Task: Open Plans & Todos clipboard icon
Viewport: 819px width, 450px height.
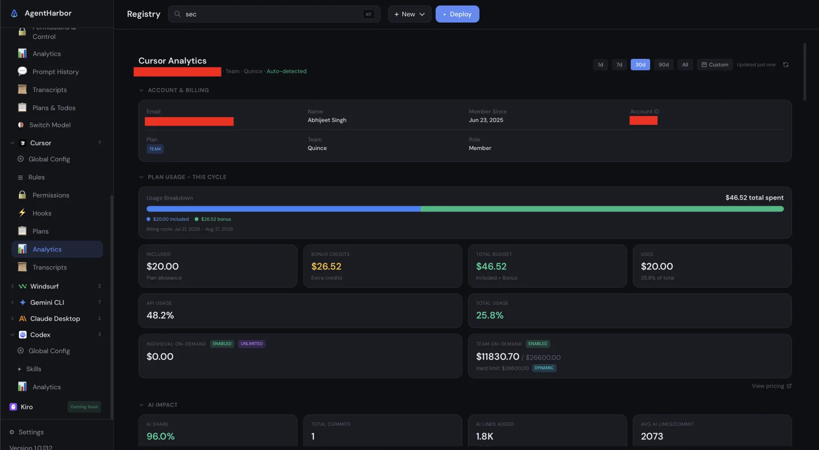Action: [x=22, y=108]
